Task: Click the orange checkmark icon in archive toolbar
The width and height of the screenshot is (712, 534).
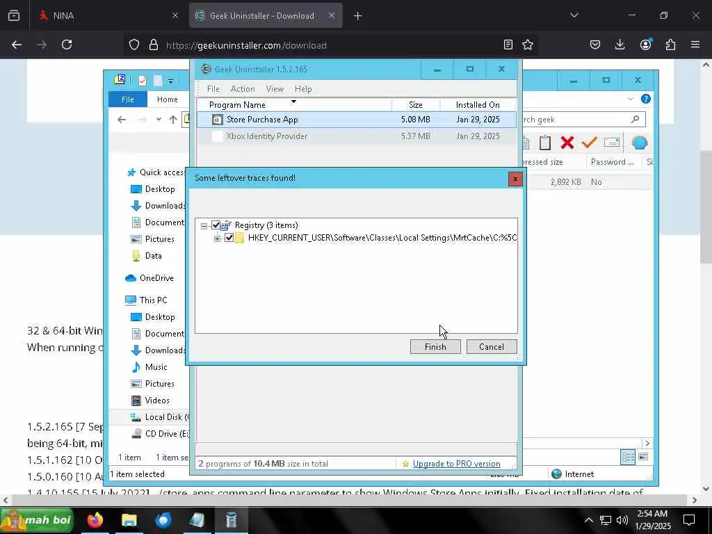Action: click(x=590, y=143)
